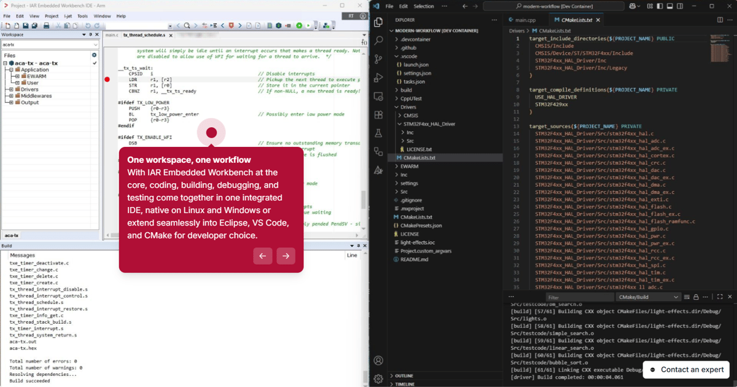Click the Workspace files gear icon
The width and height of the screenshot is (737, 387).
(x=94, y=55)
